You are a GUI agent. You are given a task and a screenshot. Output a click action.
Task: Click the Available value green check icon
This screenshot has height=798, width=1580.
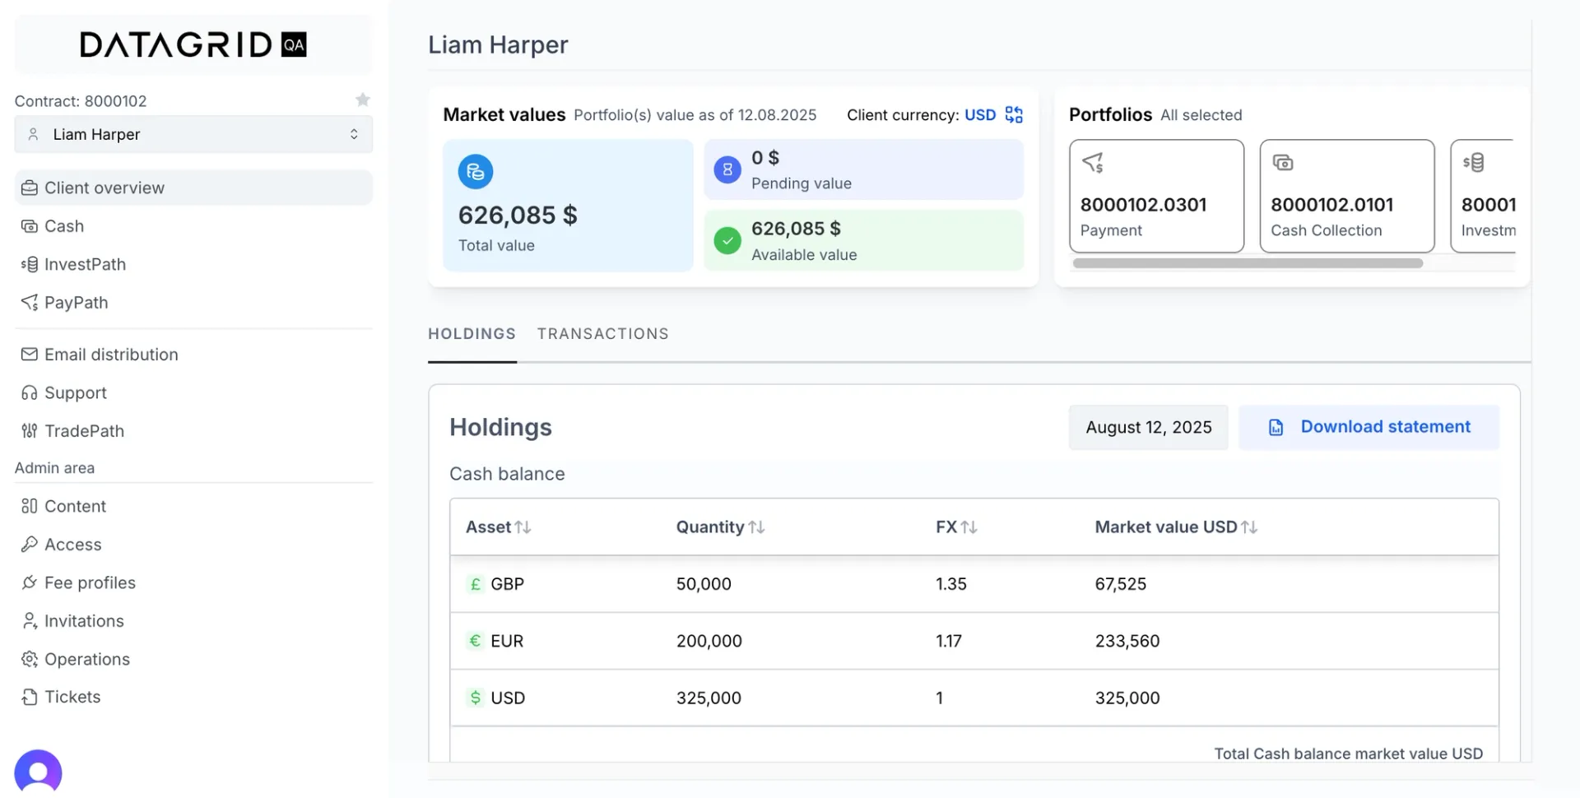(x=727, y=241)
